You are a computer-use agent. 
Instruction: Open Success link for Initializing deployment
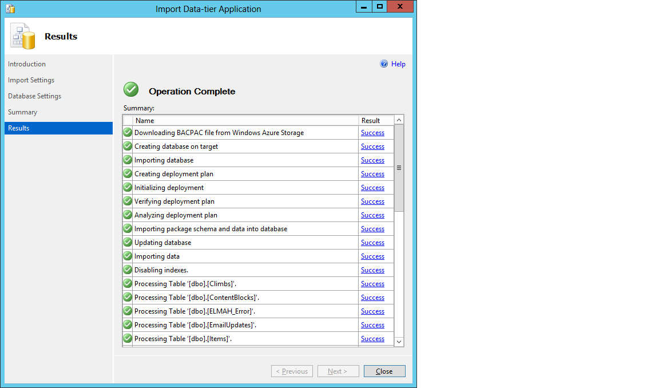point(372,188)
